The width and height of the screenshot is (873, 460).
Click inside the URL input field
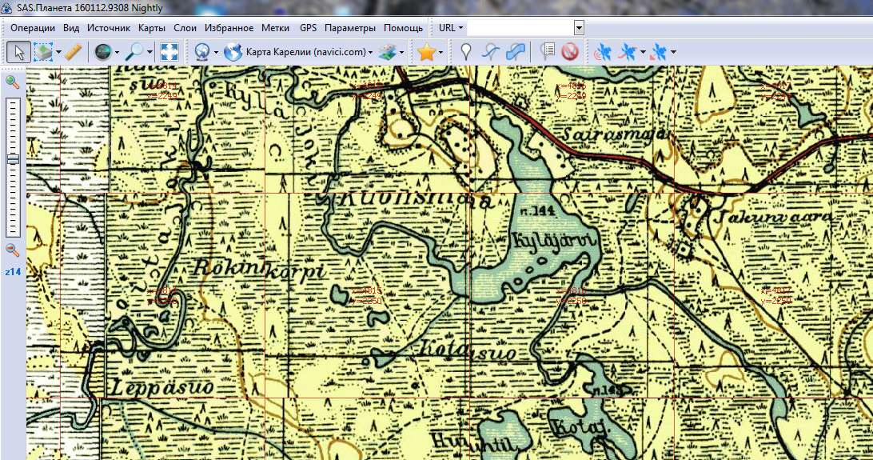pos(520,28)
